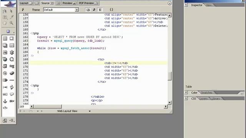Toggle the Line Numbers display button
This screenshot has width=246, height=138.
[x=100, y=10]
